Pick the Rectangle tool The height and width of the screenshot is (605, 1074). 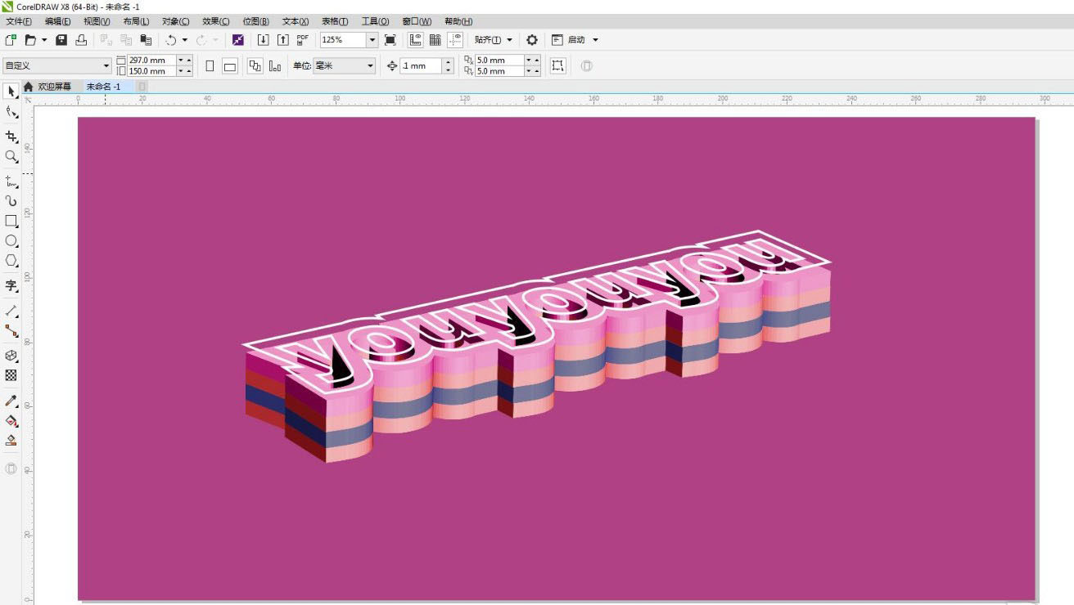click(11, 221)
